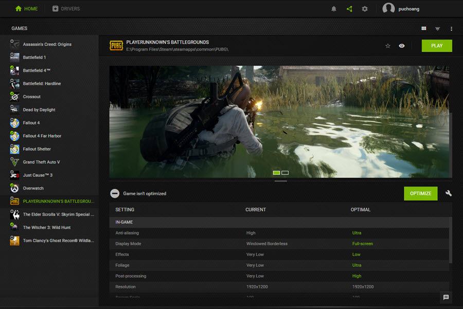The width and height of the screenshot is (463, 309).
Task: Click The Elder Scrolls V Skyrim icon
Action: pyautogui.click(x=14, y=214)
